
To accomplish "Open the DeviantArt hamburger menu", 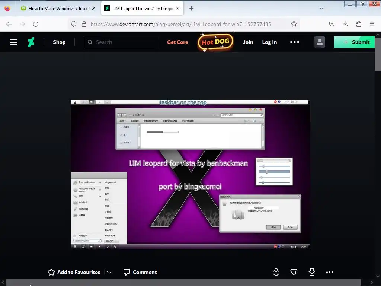I will pos(13,42).
